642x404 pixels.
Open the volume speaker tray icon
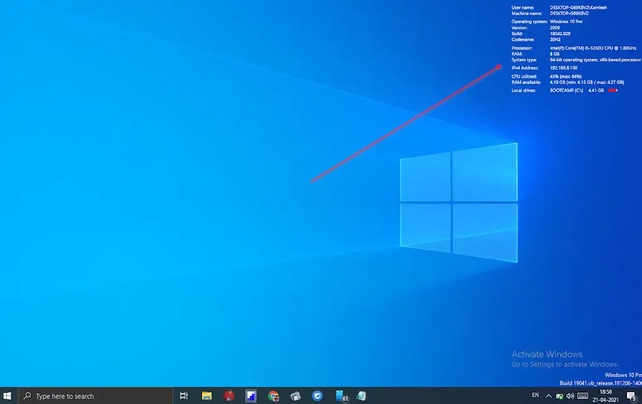[570, 396]
